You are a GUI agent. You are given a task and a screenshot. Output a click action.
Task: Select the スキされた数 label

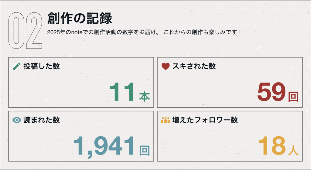point(194,66)
